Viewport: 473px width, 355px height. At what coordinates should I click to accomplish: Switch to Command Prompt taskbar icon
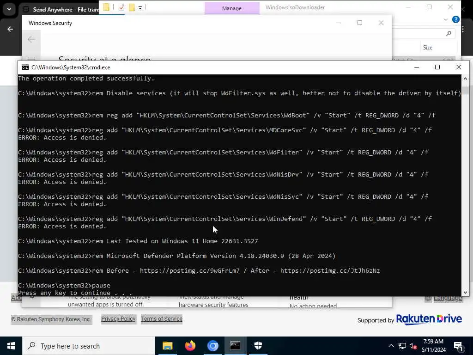pos(235,346)
